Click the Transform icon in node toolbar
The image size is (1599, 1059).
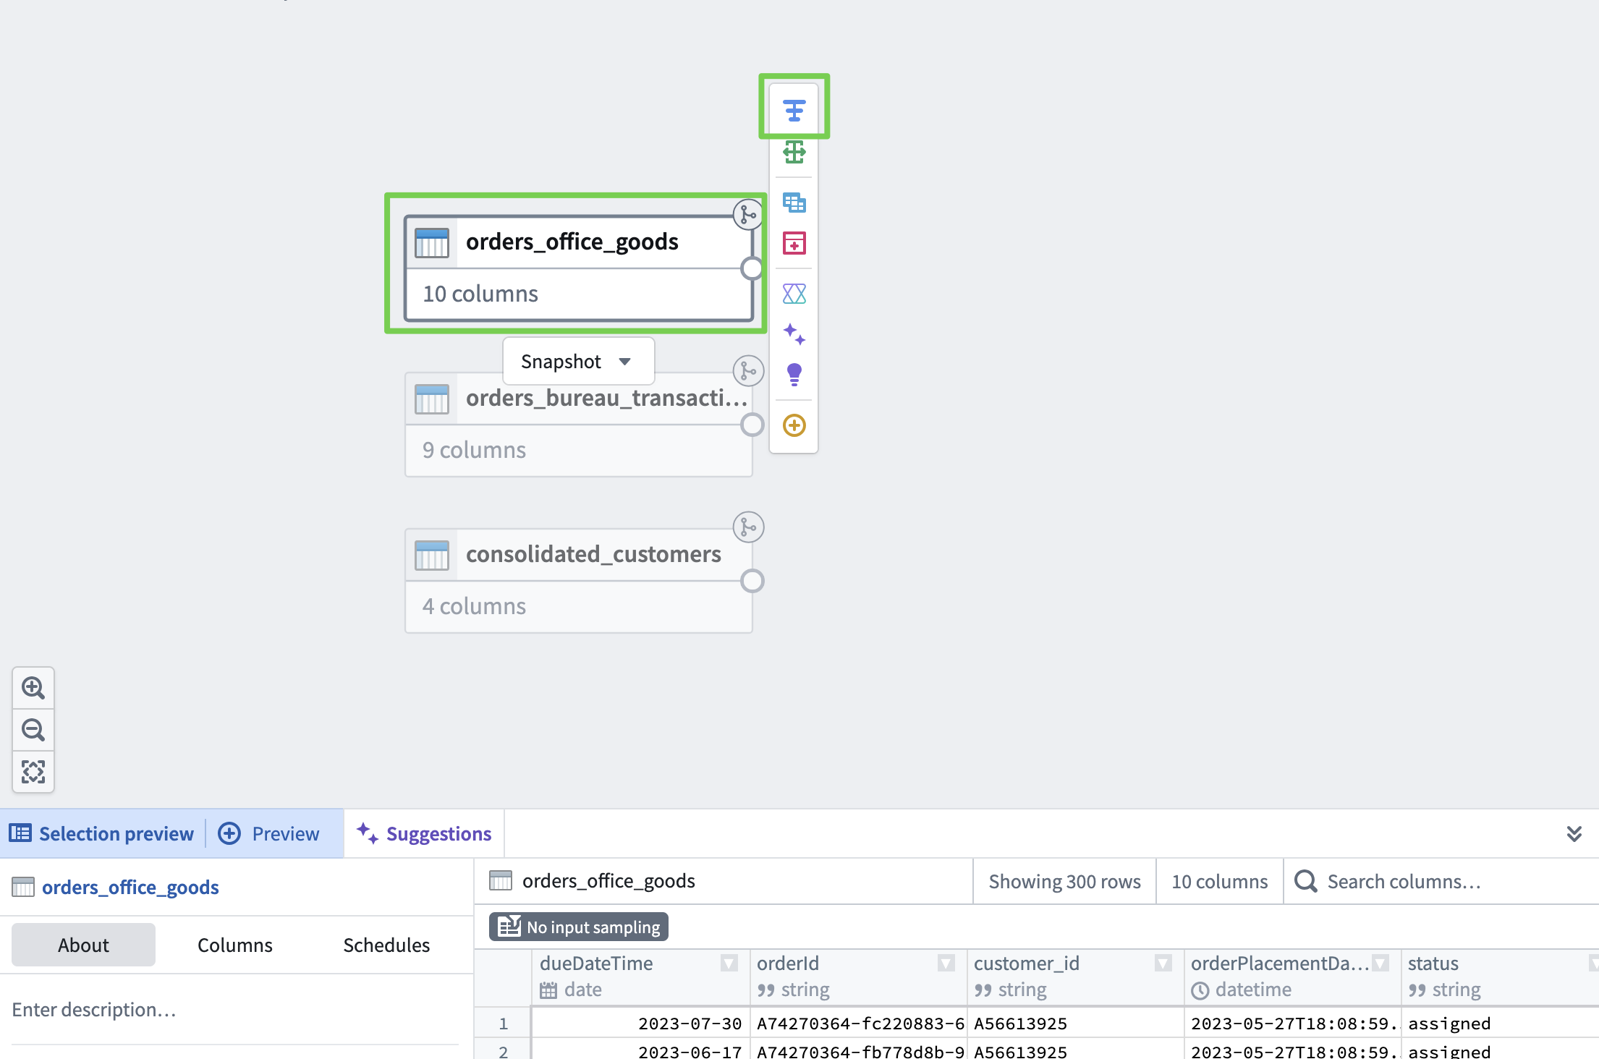(x=794, y=110)
